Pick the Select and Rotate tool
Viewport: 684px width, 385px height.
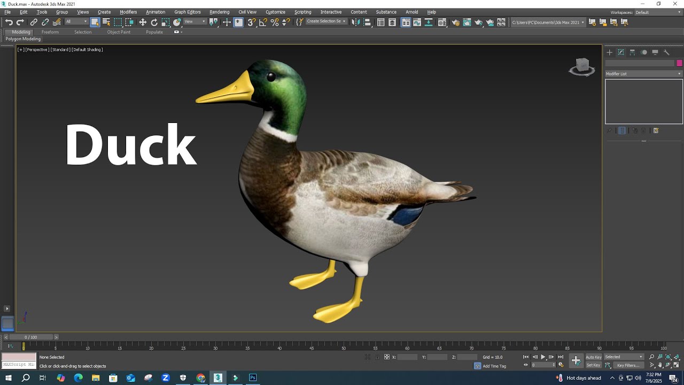pyautogui.click(x=154, y=22)
